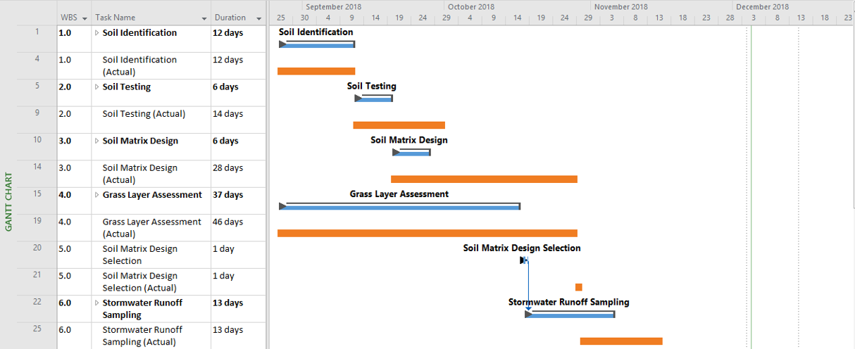Click the 28 days duration cell
Viewport: 855px width, 349px height.
[237, 168]
